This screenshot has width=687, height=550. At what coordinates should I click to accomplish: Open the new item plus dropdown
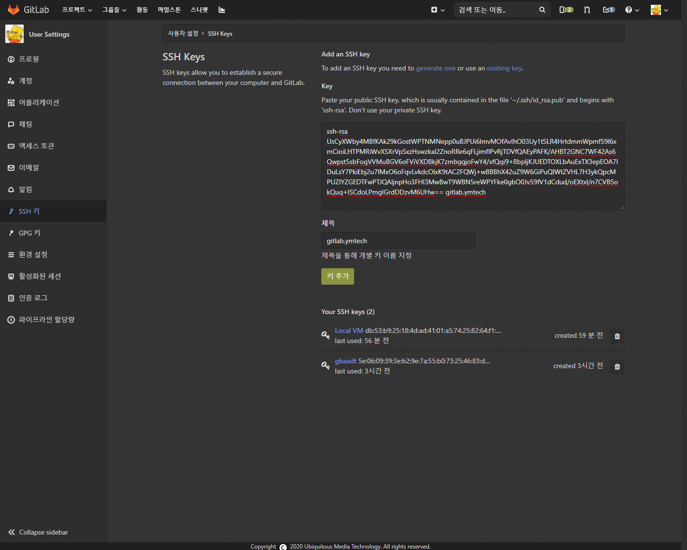[x=438, y=10]
